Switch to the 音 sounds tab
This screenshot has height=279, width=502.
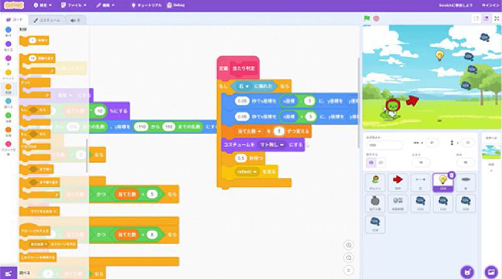click(x=75, y=20)
